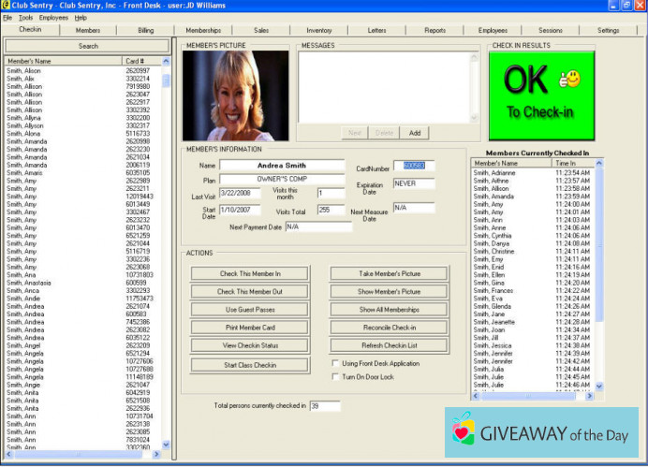Click the Club Sentry title bar icon
648x467 pixels.
coord(6,5)
